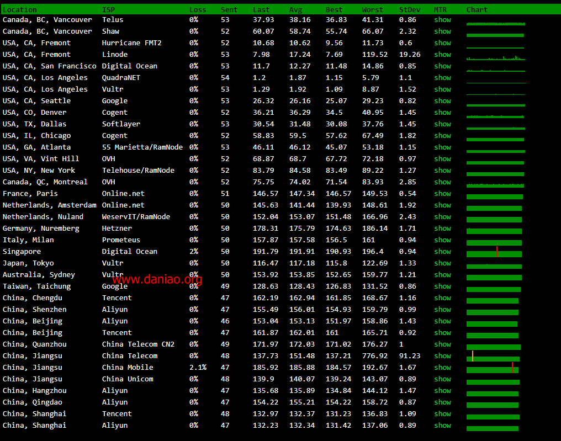
Task: Select Singapore's 2% loss value
Action: (x=194, y=252)
